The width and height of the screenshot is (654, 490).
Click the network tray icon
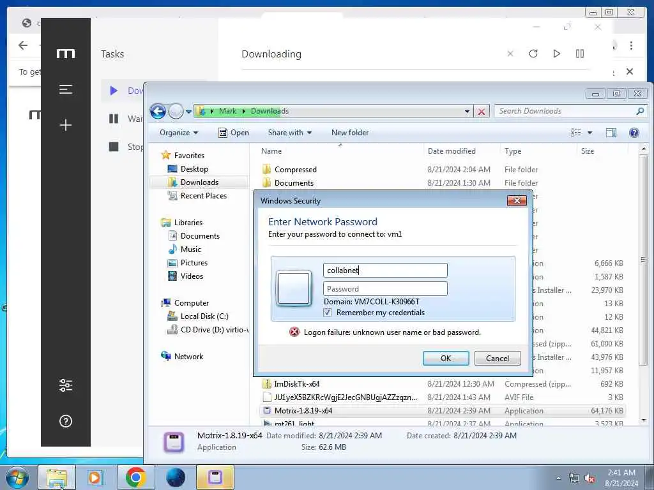574,479
